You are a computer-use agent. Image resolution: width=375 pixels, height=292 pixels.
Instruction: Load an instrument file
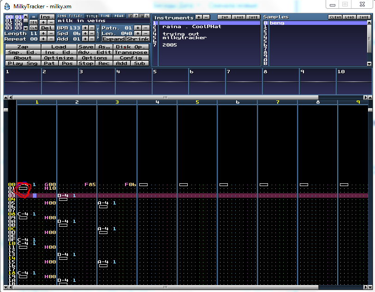click(x=238, y=17)
